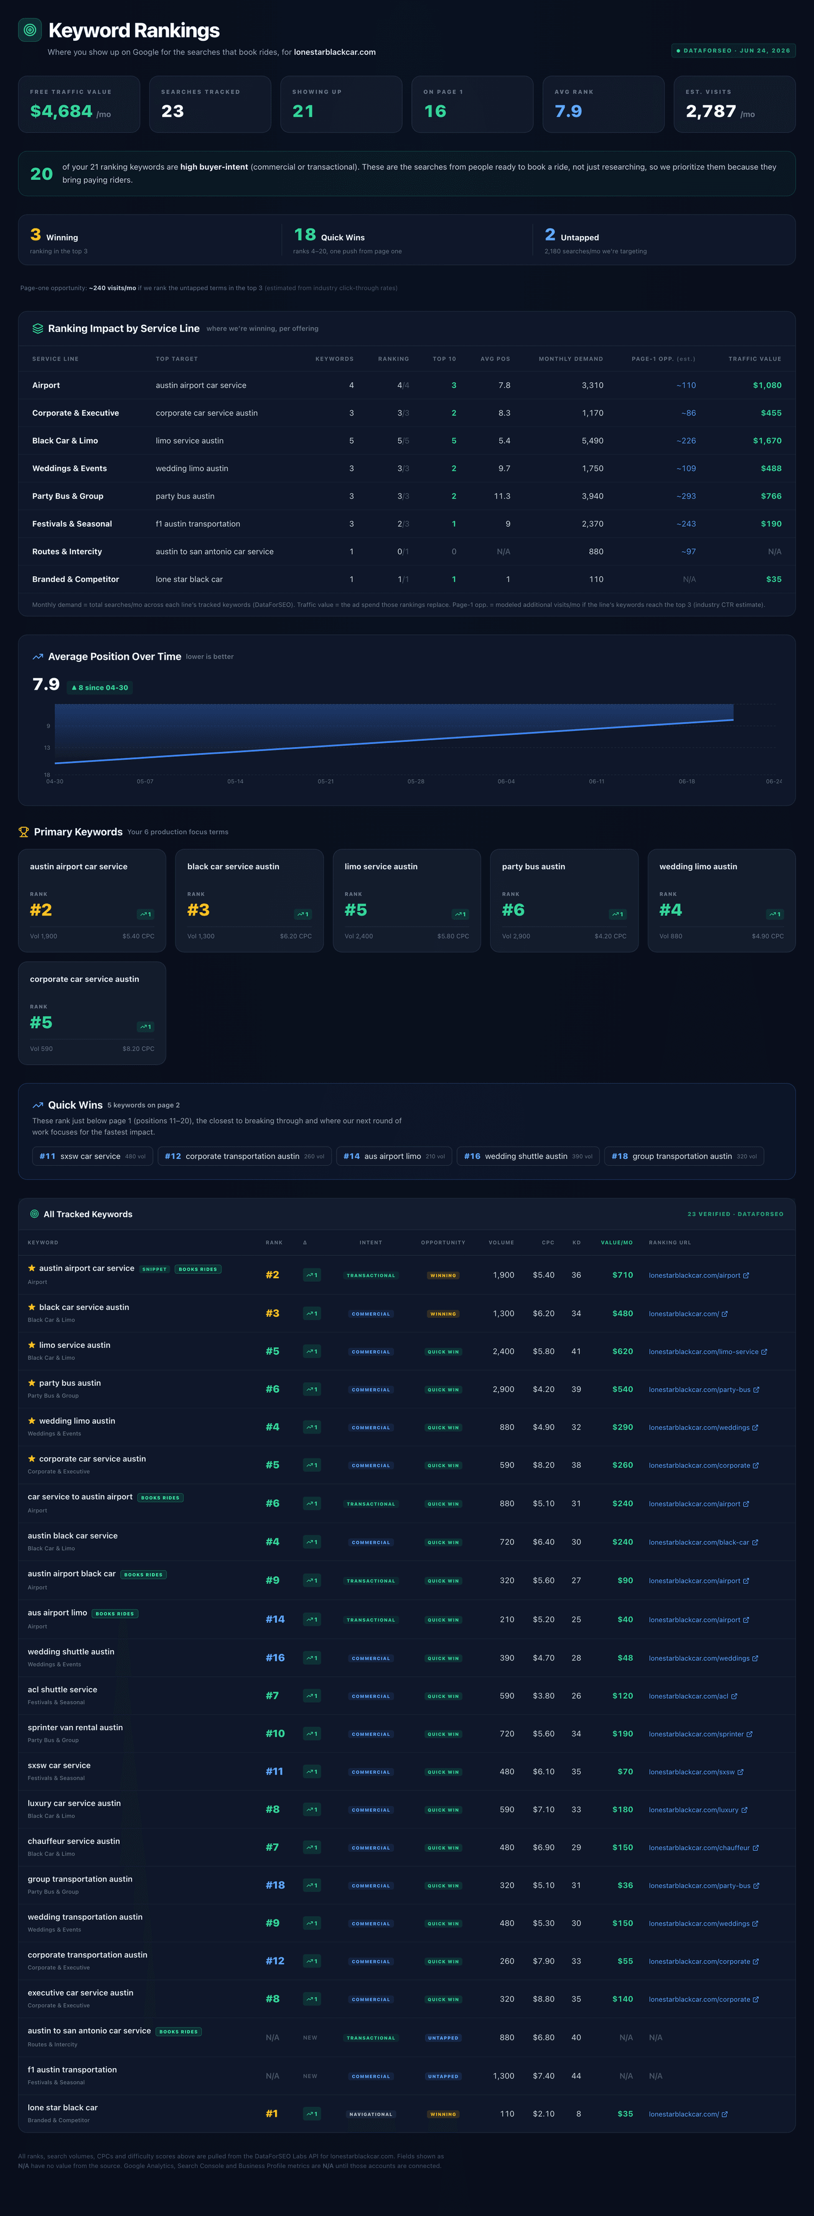Click the lonestarblackcar.com domain in the header subtitle
The height and width of the screenshot is (2216, 814).
(x=334, y=53)
